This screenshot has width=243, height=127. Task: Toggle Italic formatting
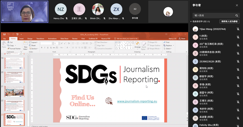pyautogui.click(x=45, y=48)
